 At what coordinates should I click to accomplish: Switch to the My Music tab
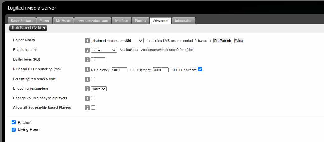coord(63,21)
